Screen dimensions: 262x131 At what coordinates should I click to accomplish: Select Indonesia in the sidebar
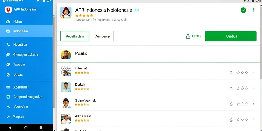tap(26, 31)
